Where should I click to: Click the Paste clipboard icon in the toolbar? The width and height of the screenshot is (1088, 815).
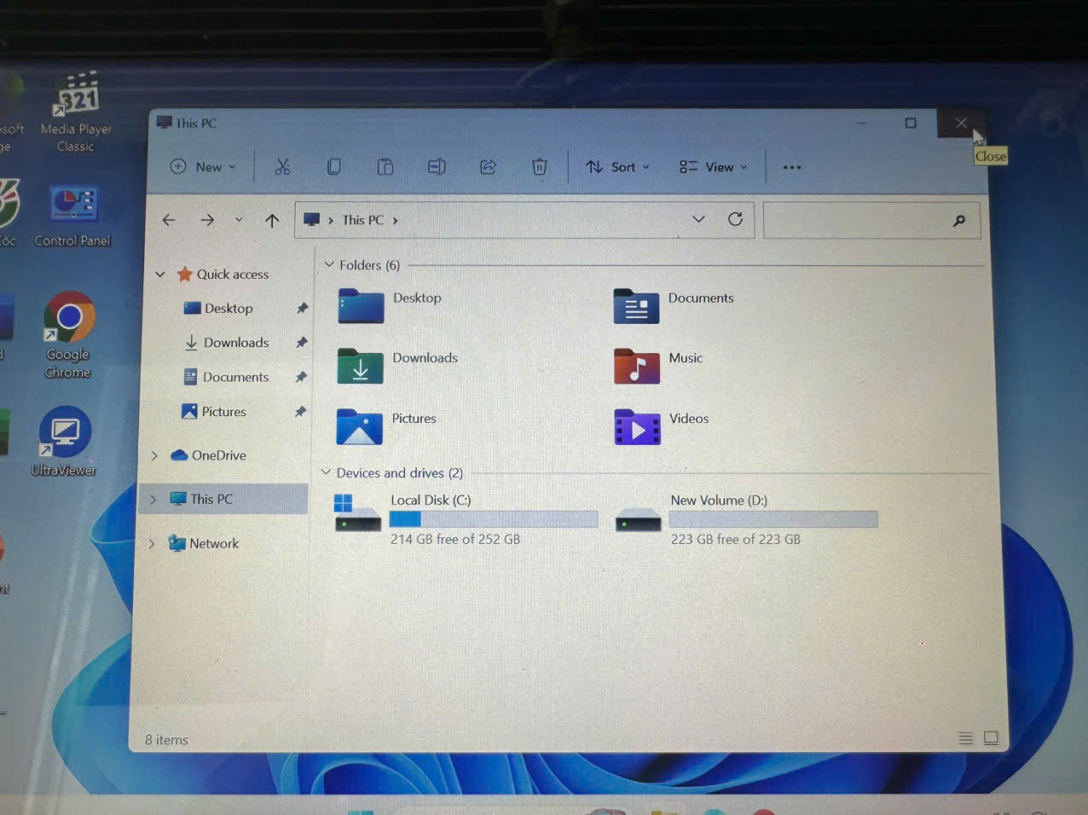[x=385, y=167]
